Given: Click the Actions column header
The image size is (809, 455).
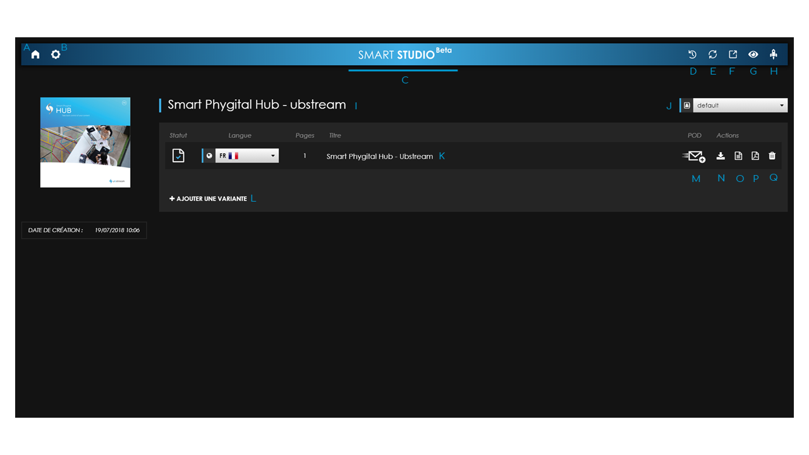Looking at the screenshot, I should (x=727, y=135).
